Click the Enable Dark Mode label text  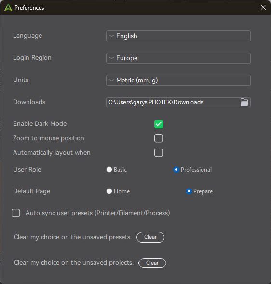[x=40, y=124]
